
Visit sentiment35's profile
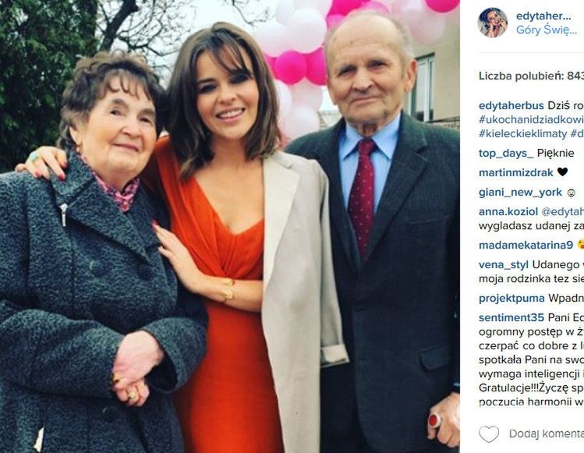511,317
